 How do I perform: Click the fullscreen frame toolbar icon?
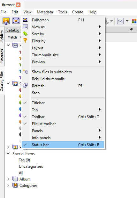click(16, 21)
